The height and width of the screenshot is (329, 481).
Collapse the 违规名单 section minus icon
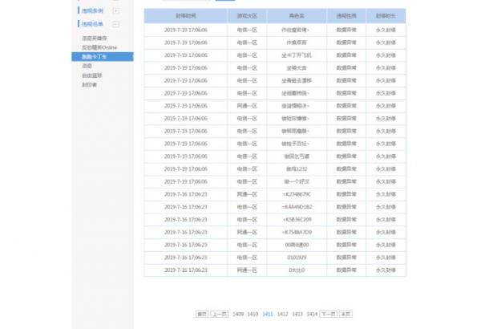[x=115, y=24]
